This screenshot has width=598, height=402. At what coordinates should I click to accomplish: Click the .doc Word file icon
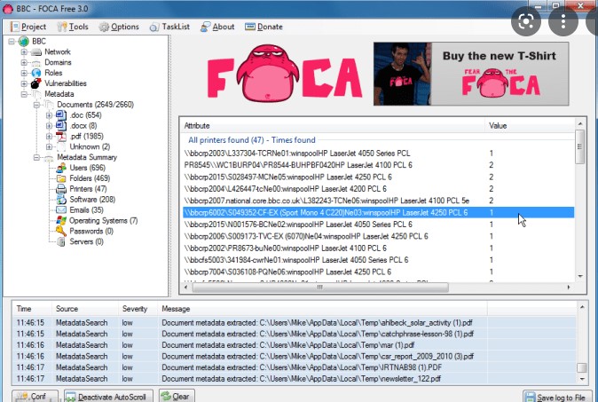[x=61, y=114]
